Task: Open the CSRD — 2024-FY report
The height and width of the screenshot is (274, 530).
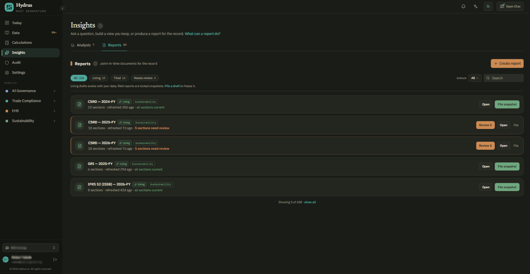Action: point(486,105)
